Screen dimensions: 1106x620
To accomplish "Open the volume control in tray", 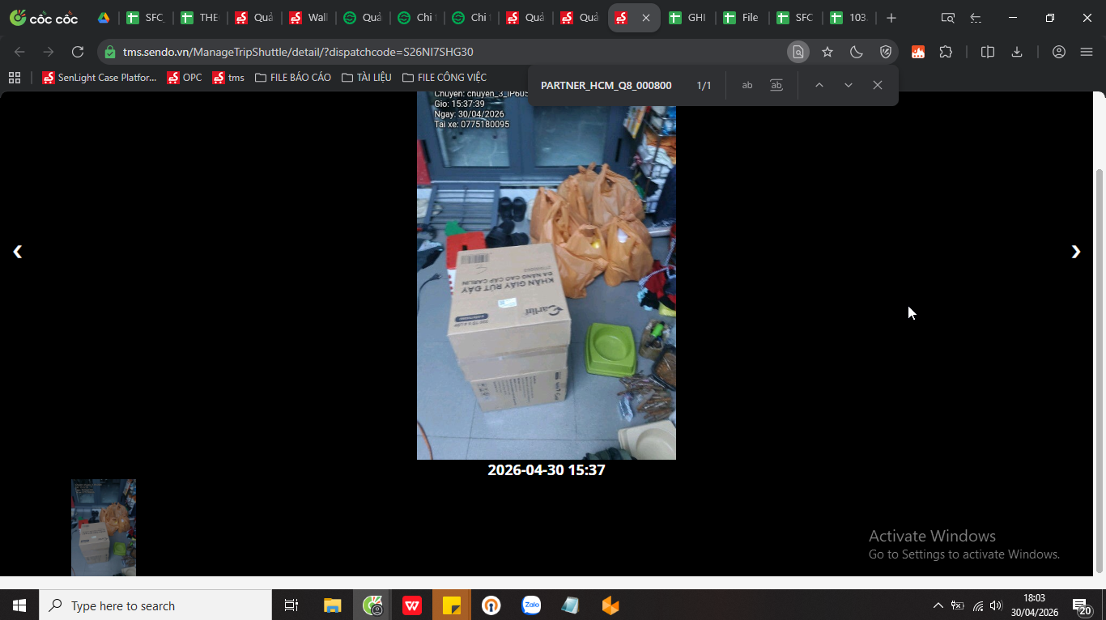I will (996, 605).
